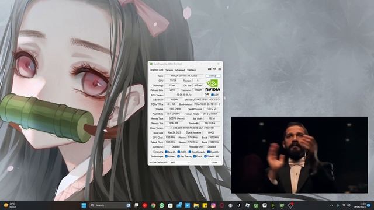Image resolution: width=374 pixels, height=210 pixels.
Task: Open TikTok from the taskbar
Action: pyautogui.click(x=239, y=205)
